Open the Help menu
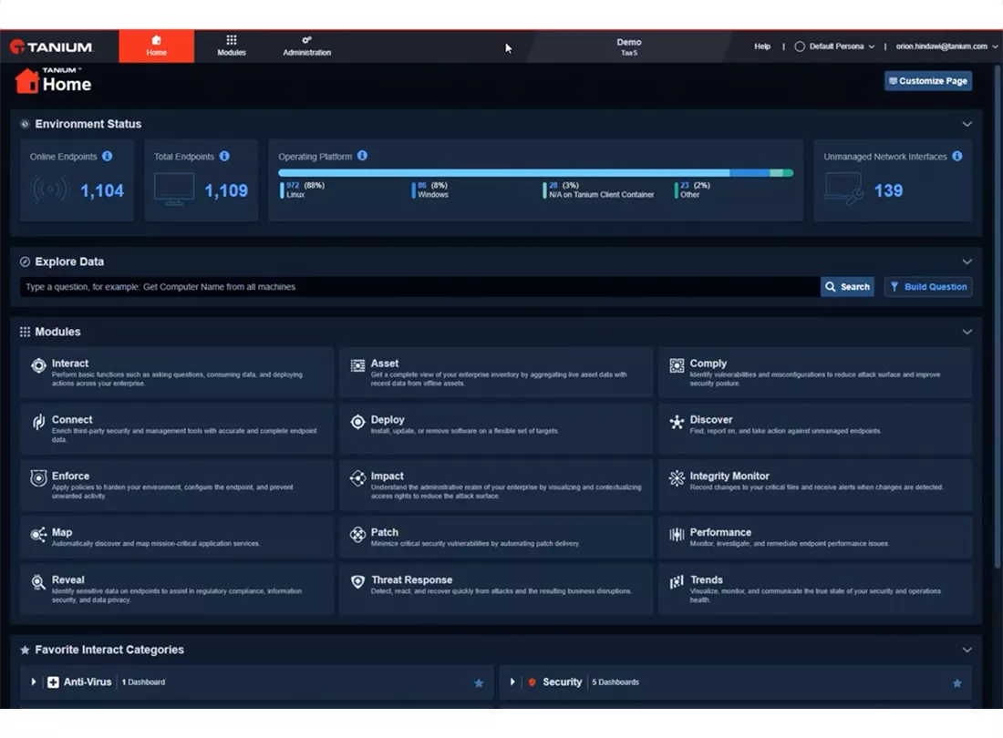This screenshot has height=738, width=1003. click(762, 46)
